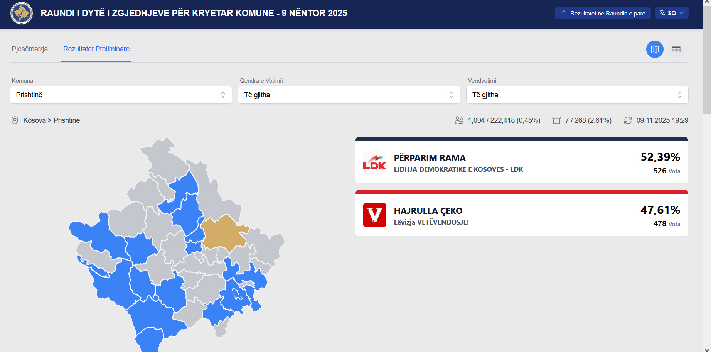The image size is (711, 352).
Task: Go to Rezultatet në Raundin e parë
Action: [x=603, y=13]
